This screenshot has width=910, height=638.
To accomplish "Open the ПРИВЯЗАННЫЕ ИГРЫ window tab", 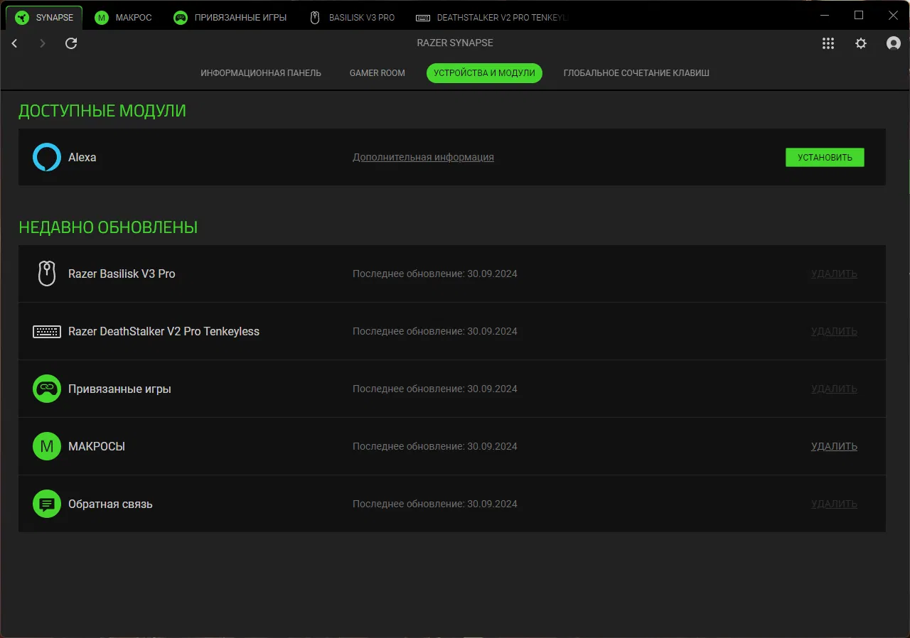I will pos(230,18).
